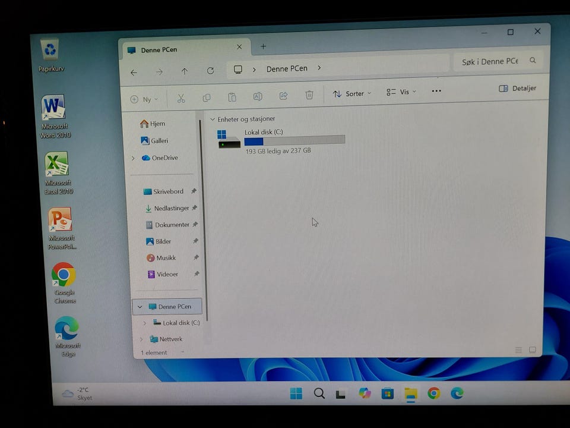Open Galleri in the sidebar
This screenshot has width=570, height=428.
click(154, 141)
